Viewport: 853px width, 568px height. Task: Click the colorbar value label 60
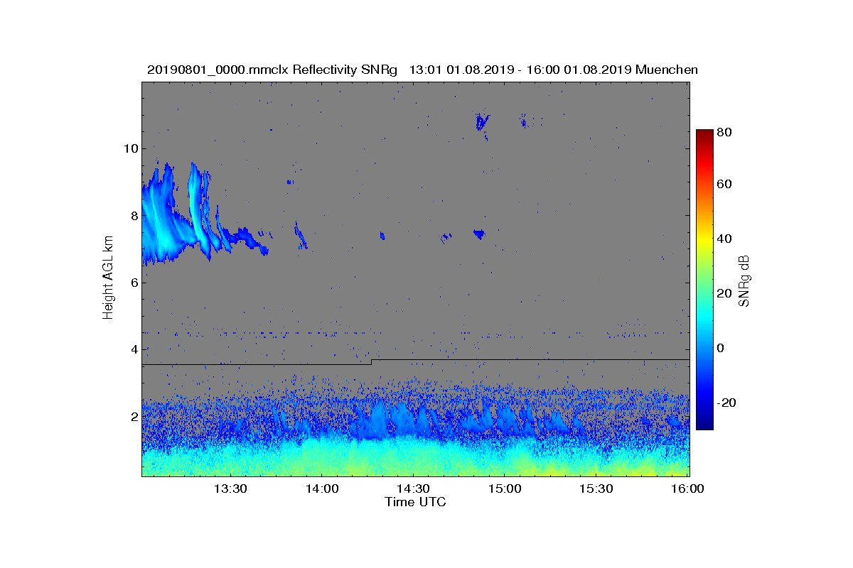(725, 185)
